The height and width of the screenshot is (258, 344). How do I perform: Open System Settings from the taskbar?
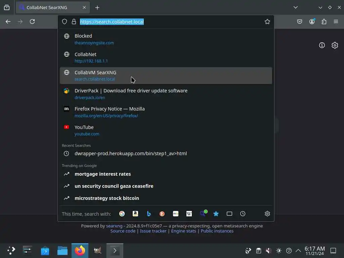point(28,251)
